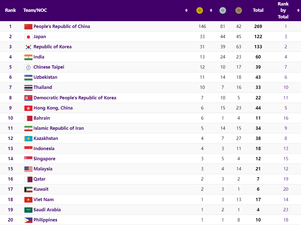Click Thailand's rank by total value 10
The image size is (301, 225).
(x=286, y=88)
